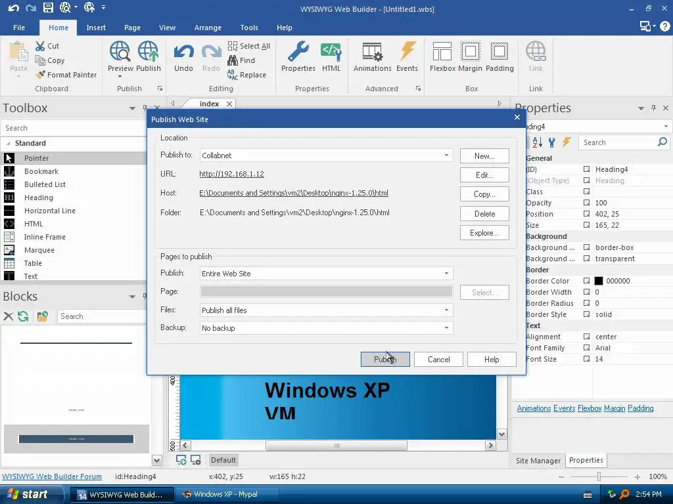The height and width of the screenshot is (504, 673).
Task: Open the WYSIWYG Web Builder Forum link
Action: (x=52, y=476)
